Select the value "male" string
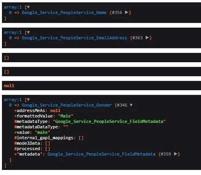 [42, 132]
